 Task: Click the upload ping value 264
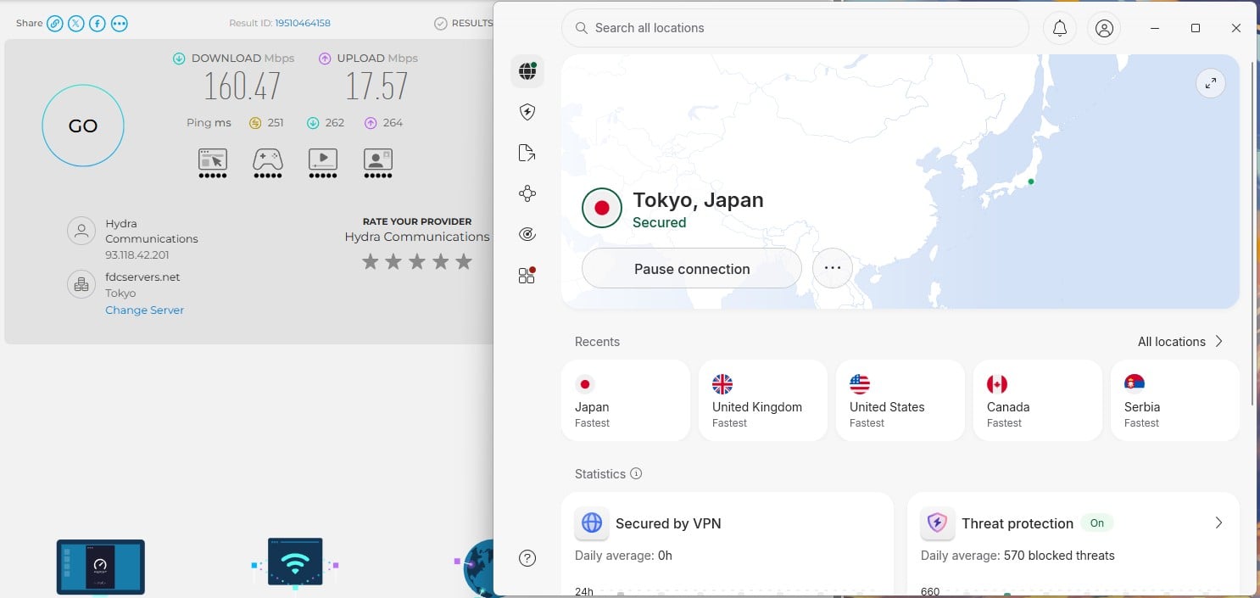(x=393, y=123)
